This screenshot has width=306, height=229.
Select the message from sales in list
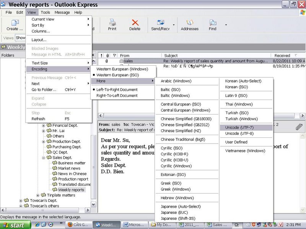(128, 61)
